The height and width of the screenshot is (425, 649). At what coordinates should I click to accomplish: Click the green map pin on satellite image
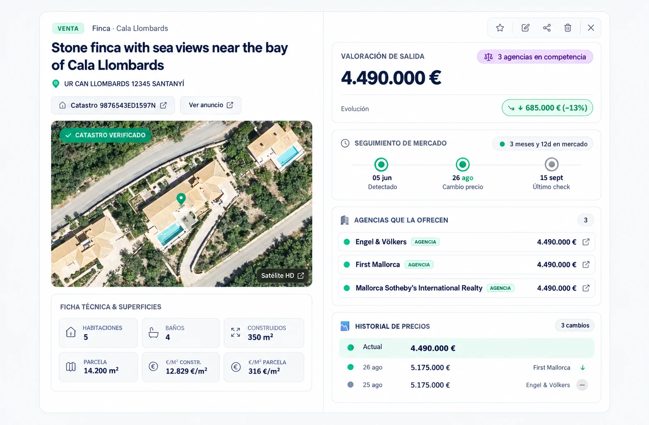tap(181, 198)
